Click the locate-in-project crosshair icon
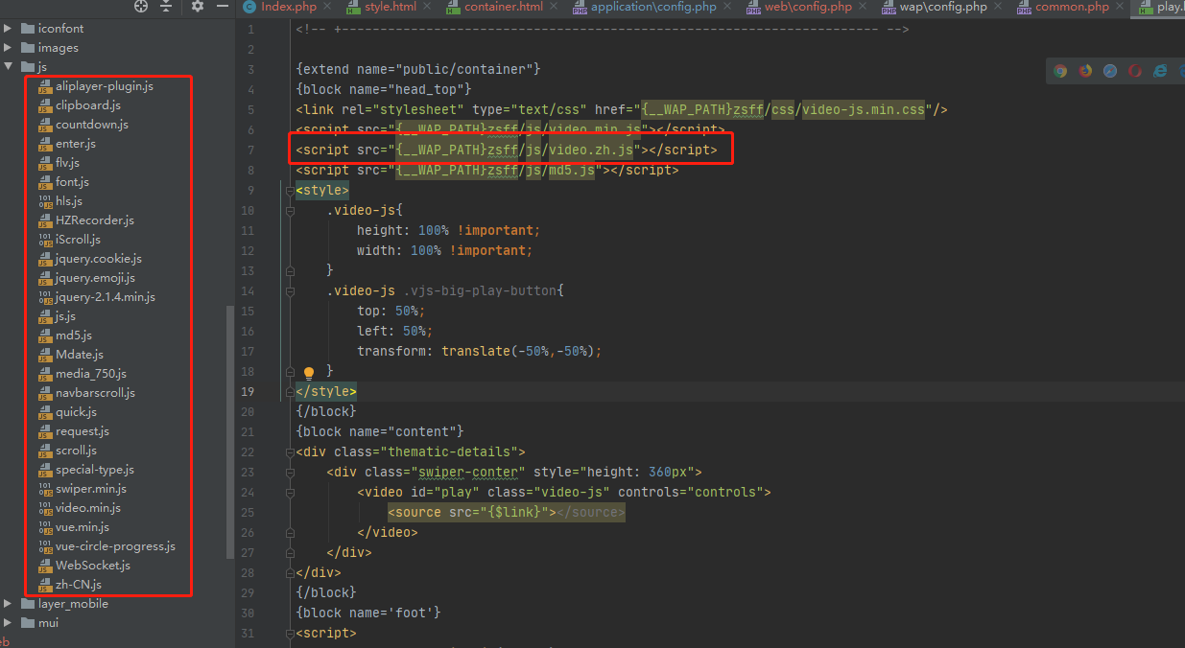Image resolution: width=1185 pixels, height=648 pixels. [x=141, y=7]
